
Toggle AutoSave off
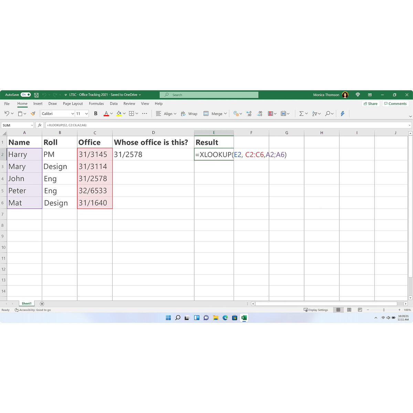[25, 94]
